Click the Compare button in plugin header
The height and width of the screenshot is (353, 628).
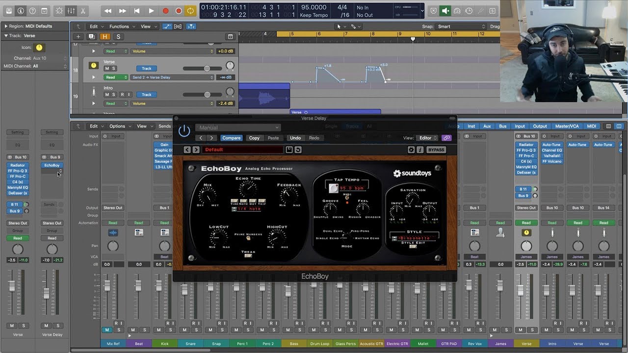[x=232, y=138]
